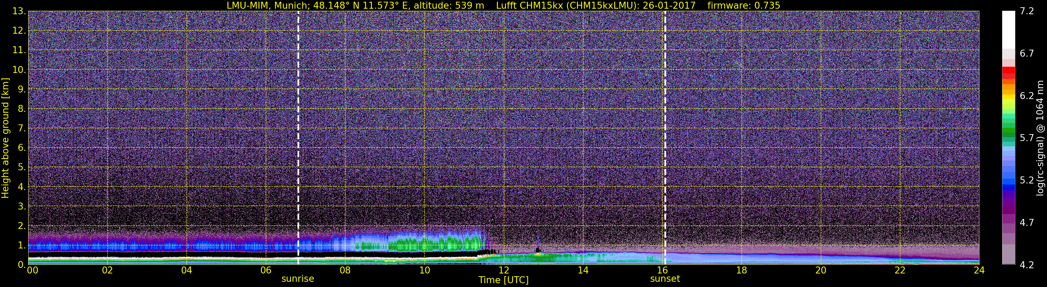The height and width of the screenshot is (287, 1047).
Task: Click the colorbar tick label '5.7'
Action: point(1027,138)
